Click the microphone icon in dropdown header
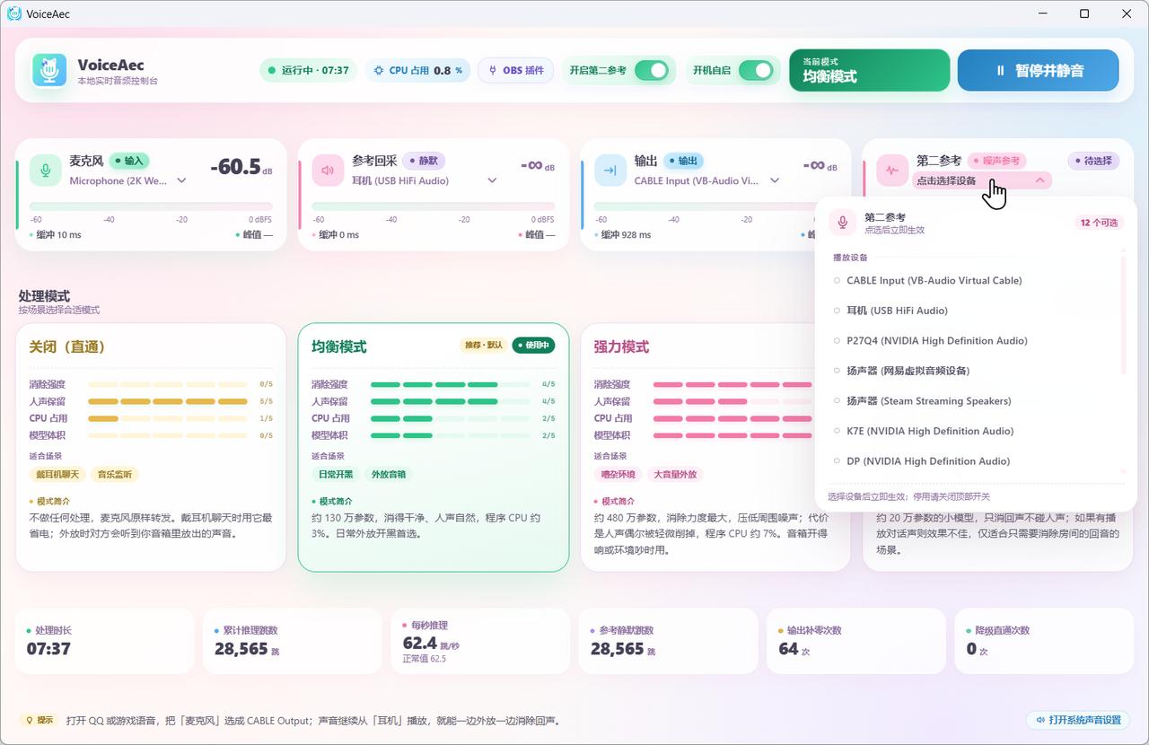The image size is (1149, 745). pyautogui.click(x=843, y=223)
